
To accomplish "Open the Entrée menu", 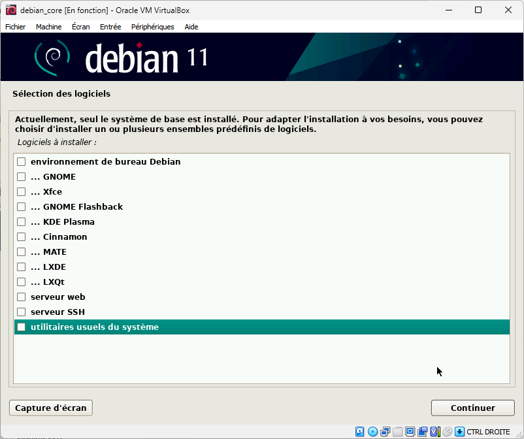I will (110, 27).
